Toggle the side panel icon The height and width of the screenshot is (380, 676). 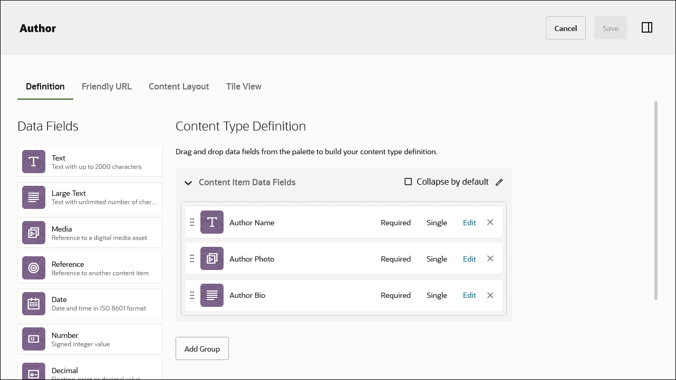(647, 28)
